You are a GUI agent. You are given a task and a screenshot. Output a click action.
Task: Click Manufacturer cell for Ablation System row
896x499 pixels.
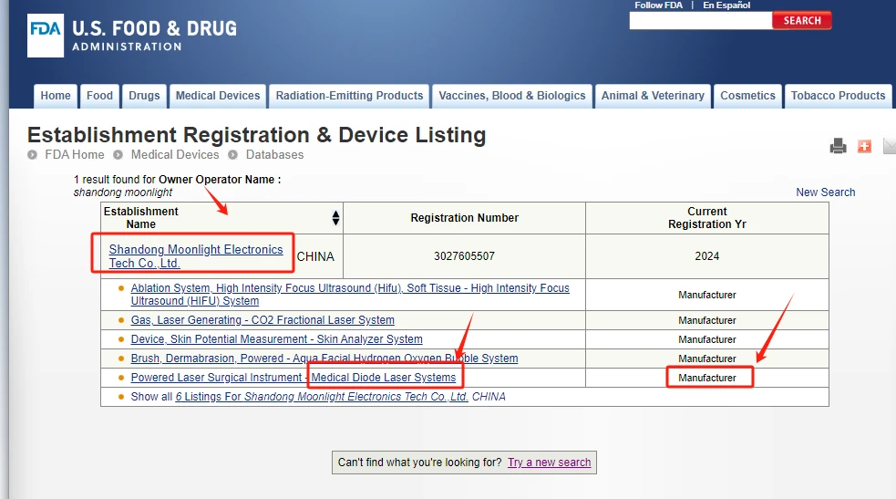point(706,295)
